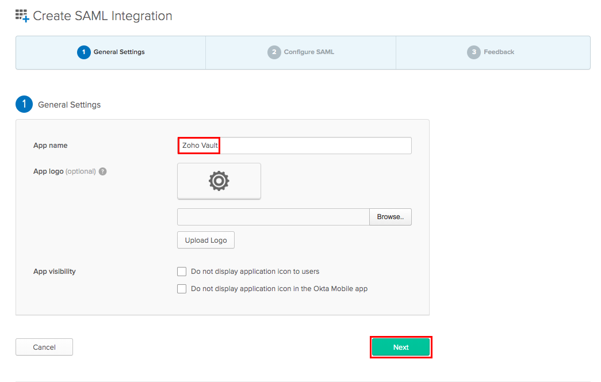Viewport: 601px width, 382px height.
Task: Enable Do not display application icon to users
Action: click(182, 272)
